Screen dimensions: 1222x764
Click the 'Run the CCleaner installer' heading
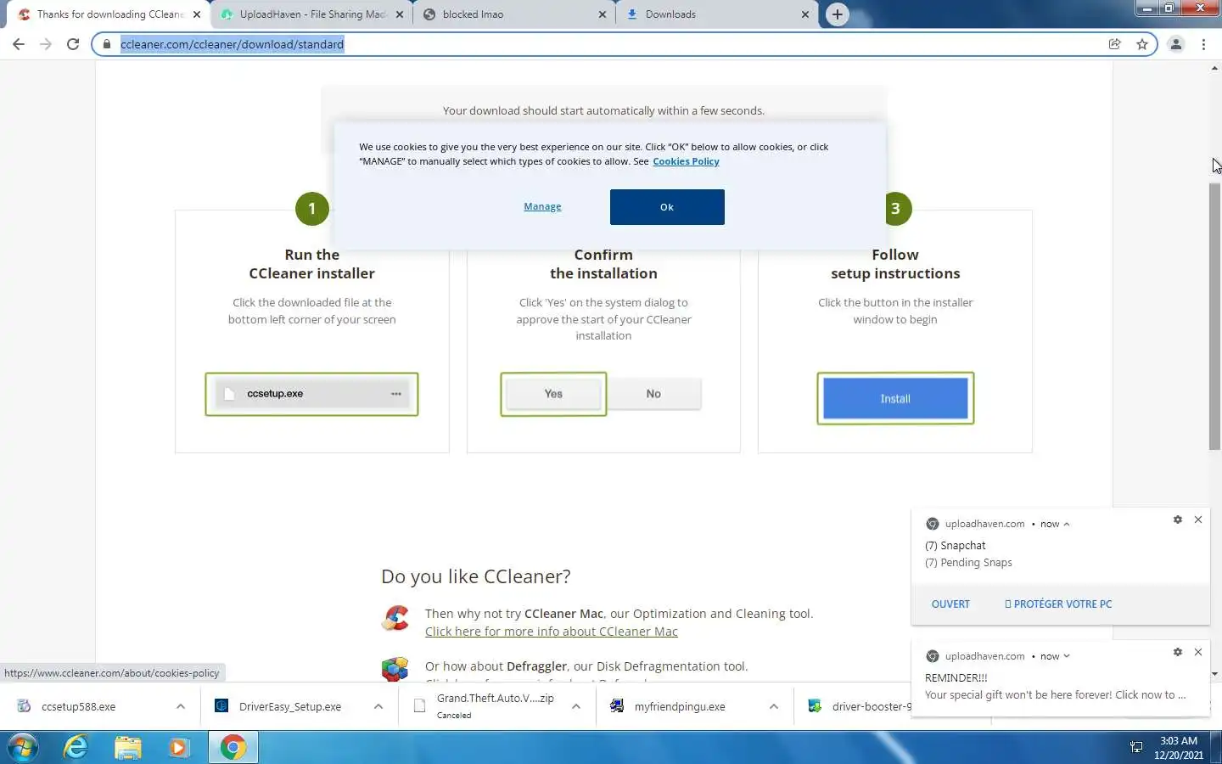click(x=311, y=264)
